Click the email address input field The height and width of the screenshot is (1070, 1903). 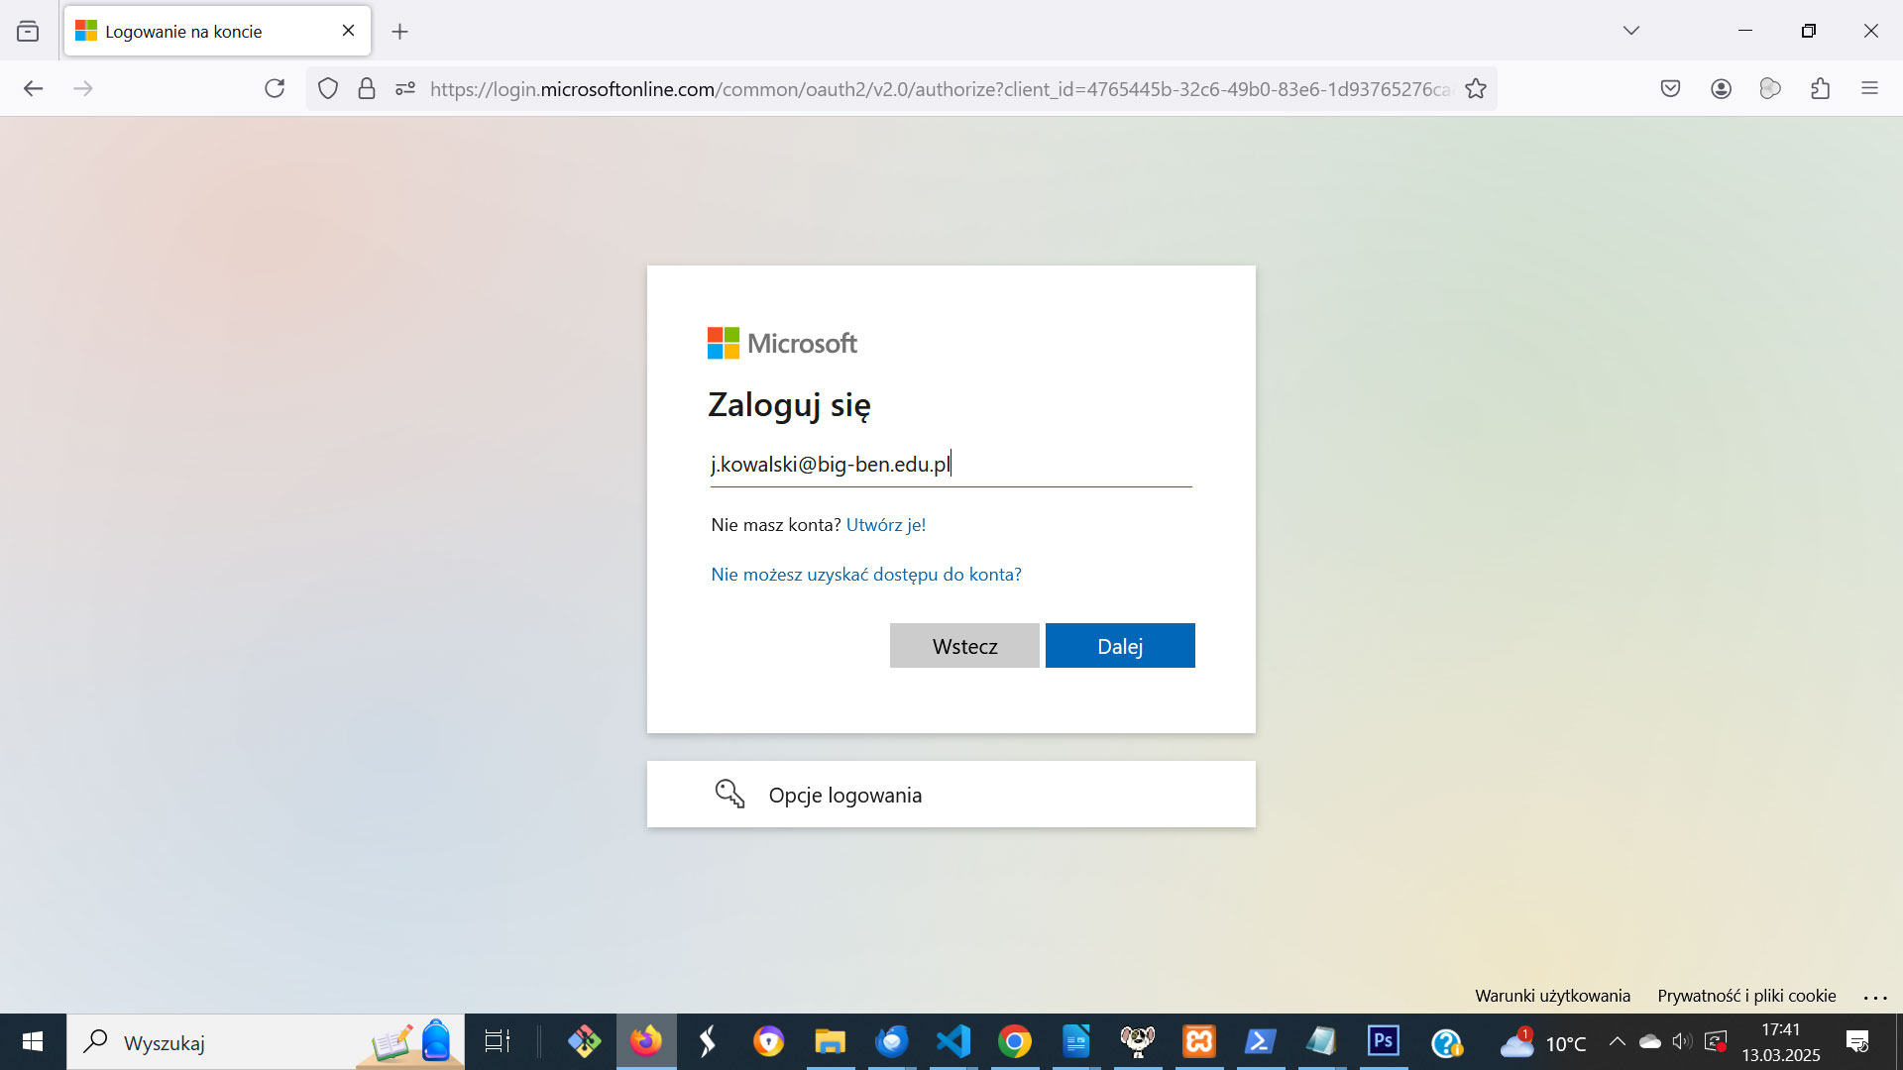tap(951, 465)
